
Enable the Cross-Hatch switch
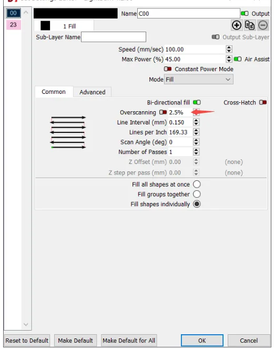pyautogui.click(x=263, y=102)
